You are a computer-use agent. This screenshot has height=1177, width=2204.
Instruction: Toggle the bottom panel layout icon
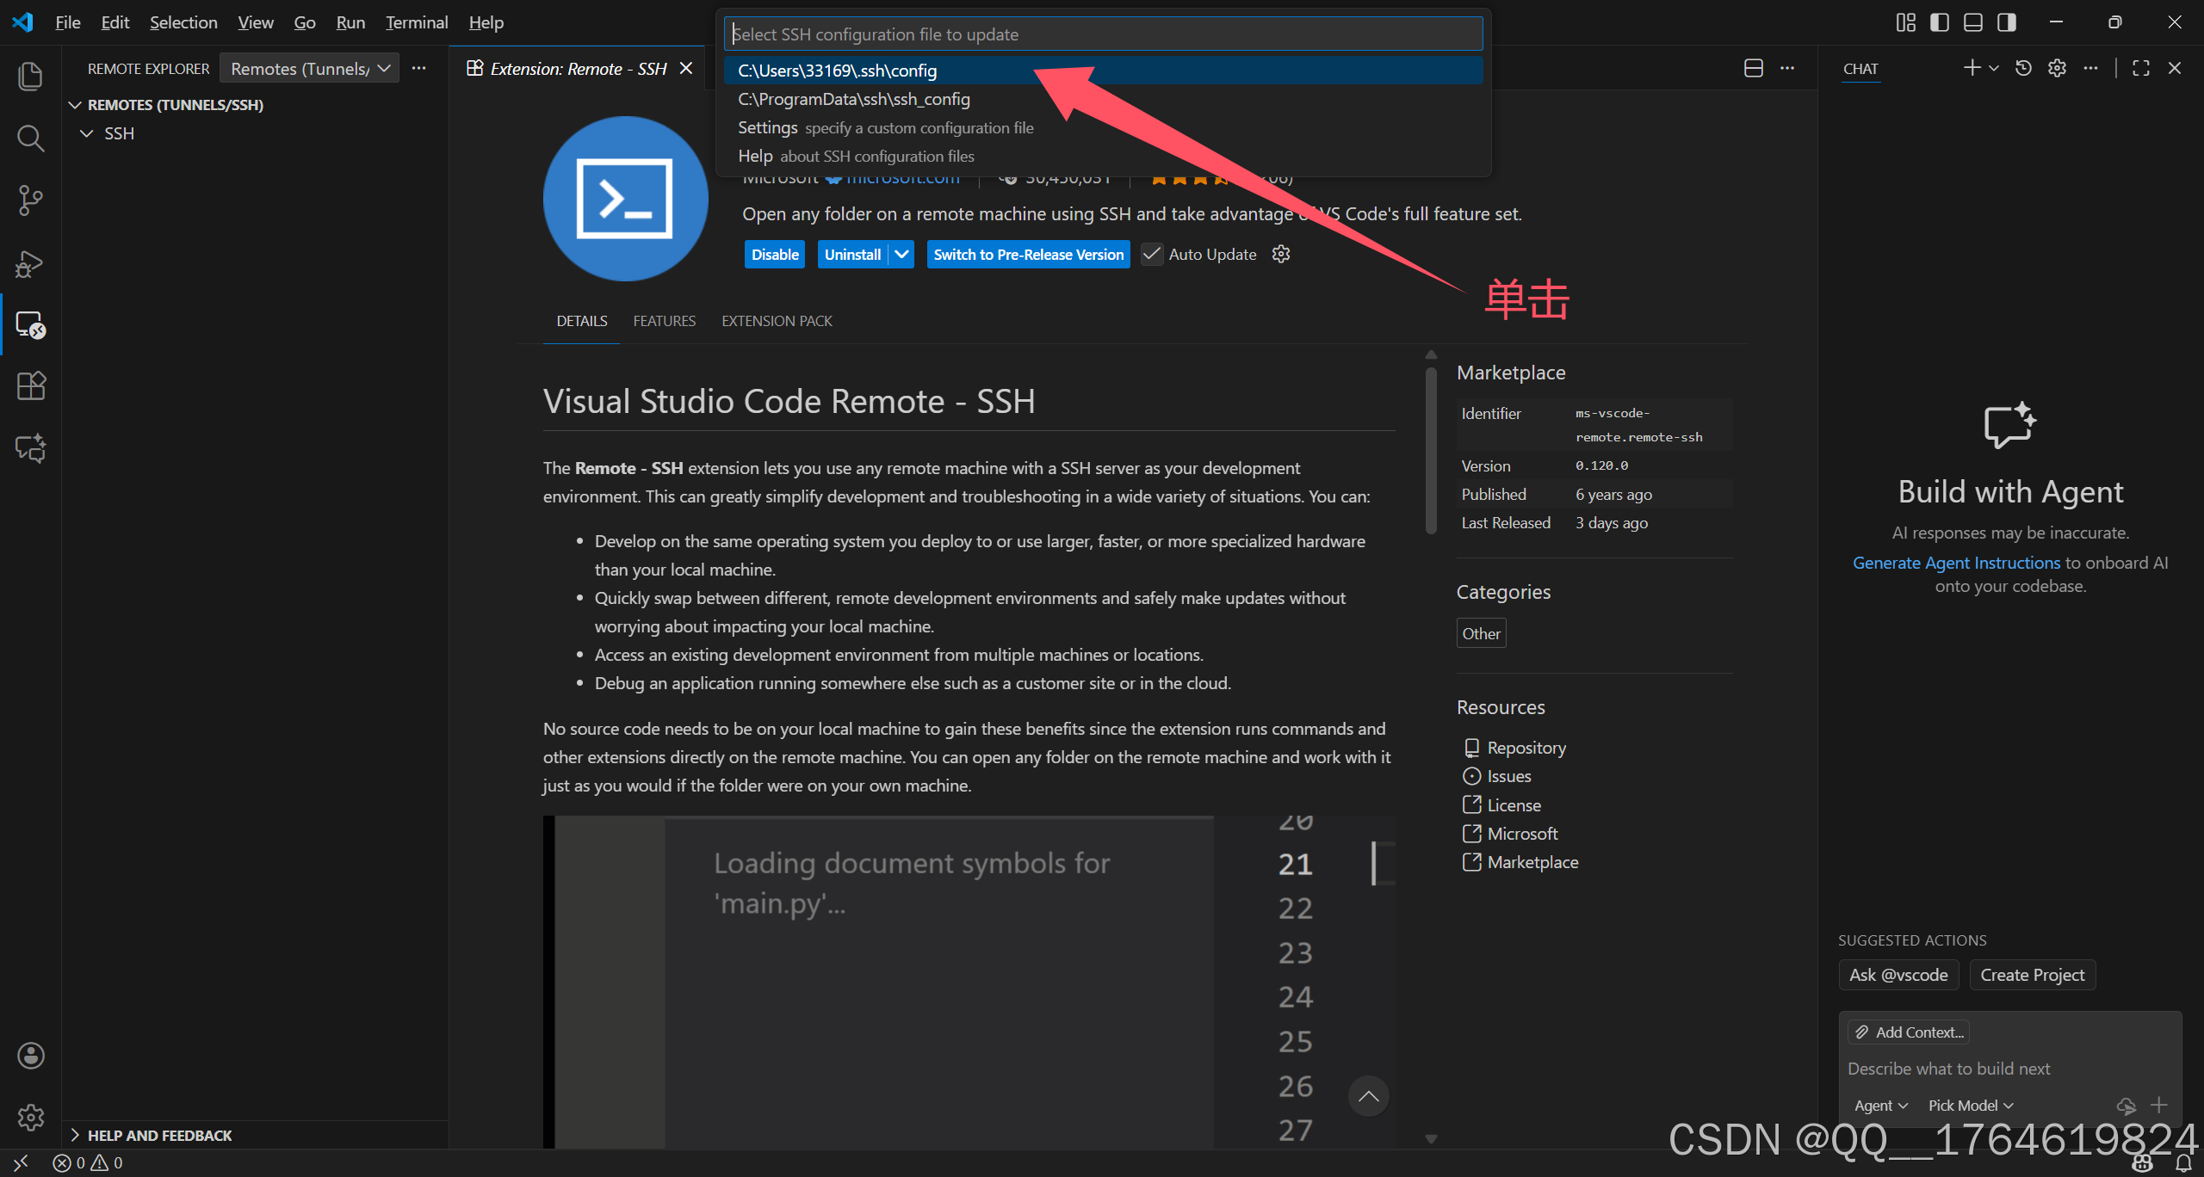click(1972, 22)
